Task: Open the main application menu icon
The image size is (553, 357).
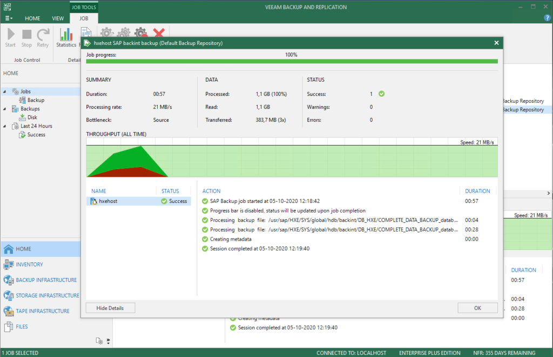Action: (9, 18)
